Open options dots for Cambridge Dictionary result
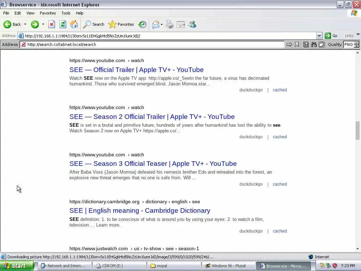This screenshot has height=271, width=361. pyautogui.click(x=268, y=231)
